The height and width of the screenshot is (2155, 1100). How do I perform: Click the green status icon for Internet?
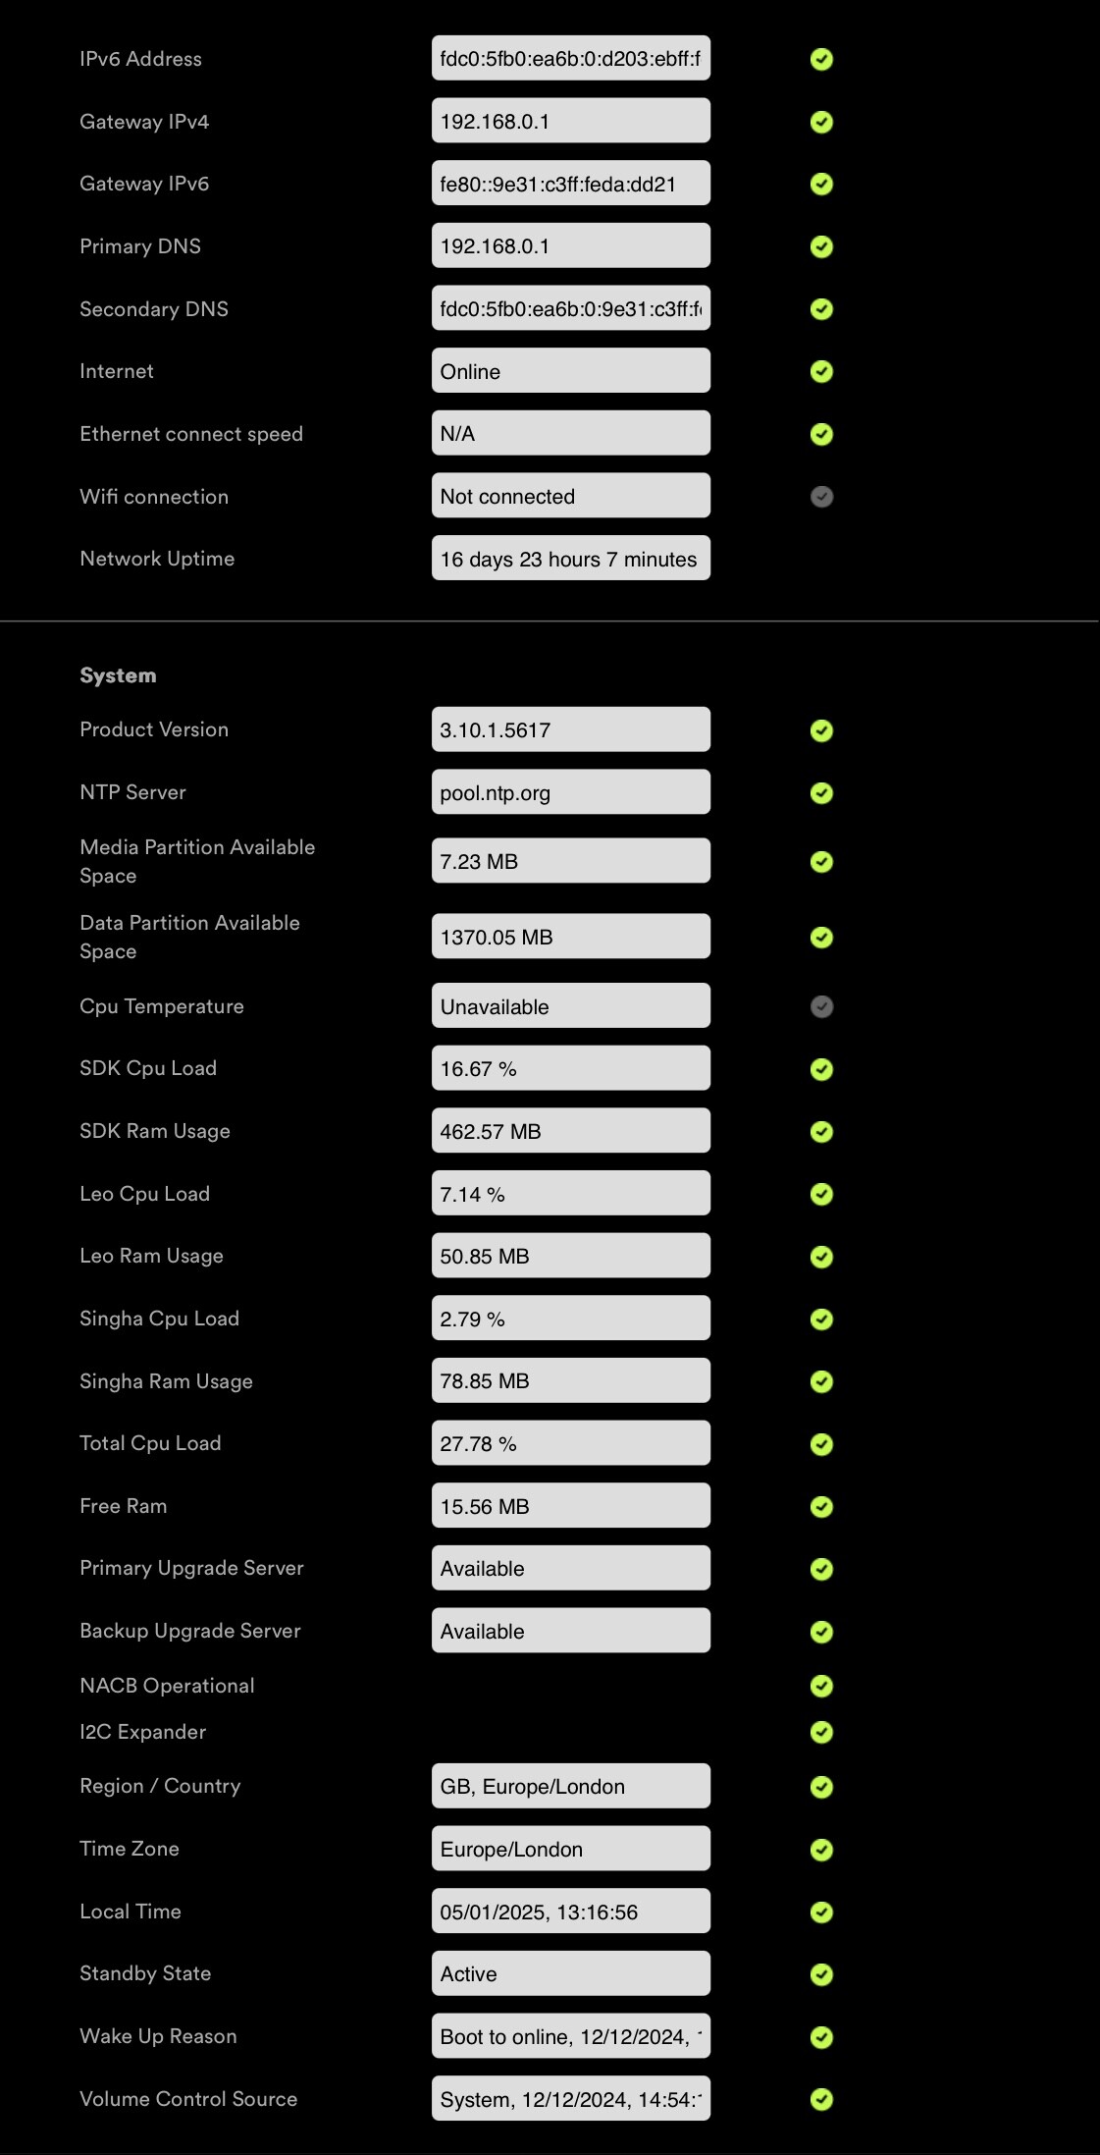pos(821,371)
